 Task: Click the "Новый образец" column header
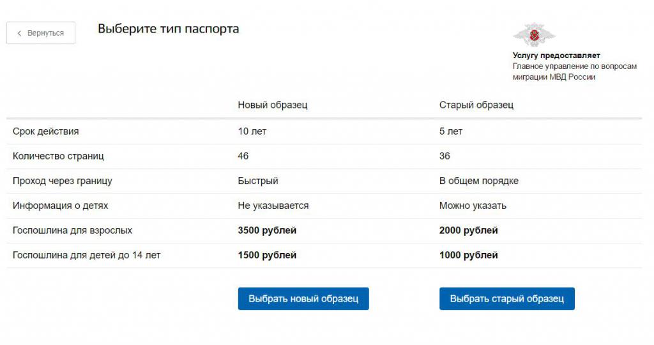point(272,105)
